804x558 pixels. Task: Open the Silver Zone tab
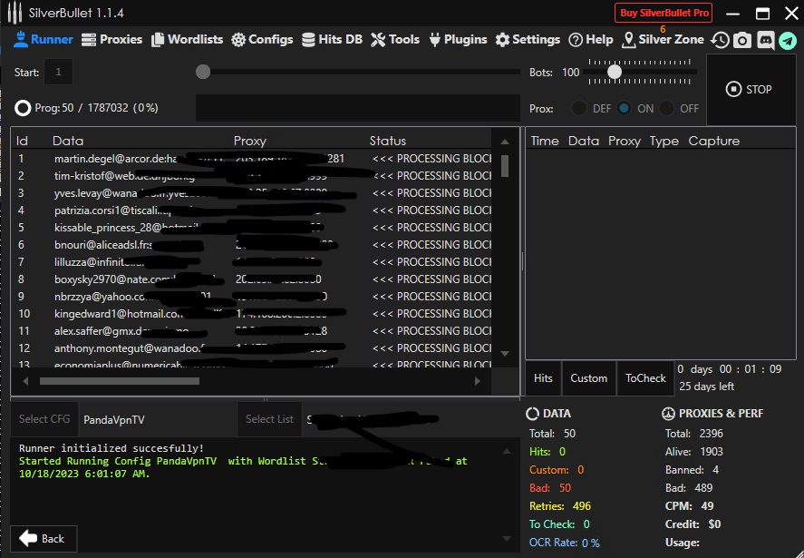tap(663, 40)
